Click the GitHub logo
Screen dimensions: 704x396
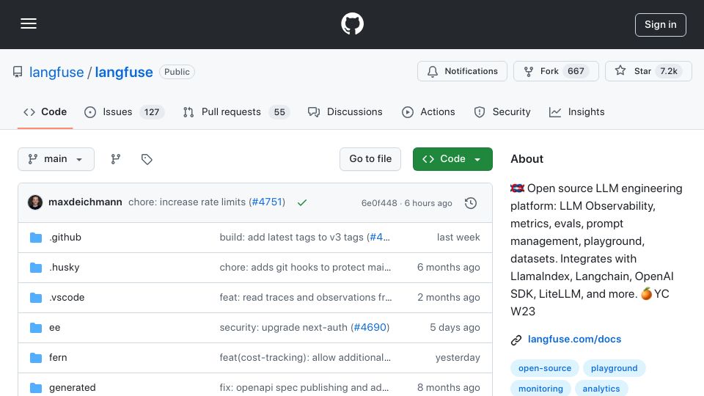pos(352,23)
